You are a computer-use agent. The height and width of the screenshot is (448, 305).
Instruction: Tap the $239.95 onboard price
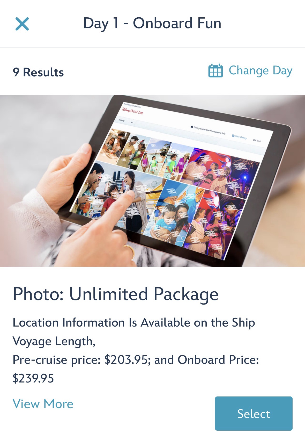click(x=33, y=378)
